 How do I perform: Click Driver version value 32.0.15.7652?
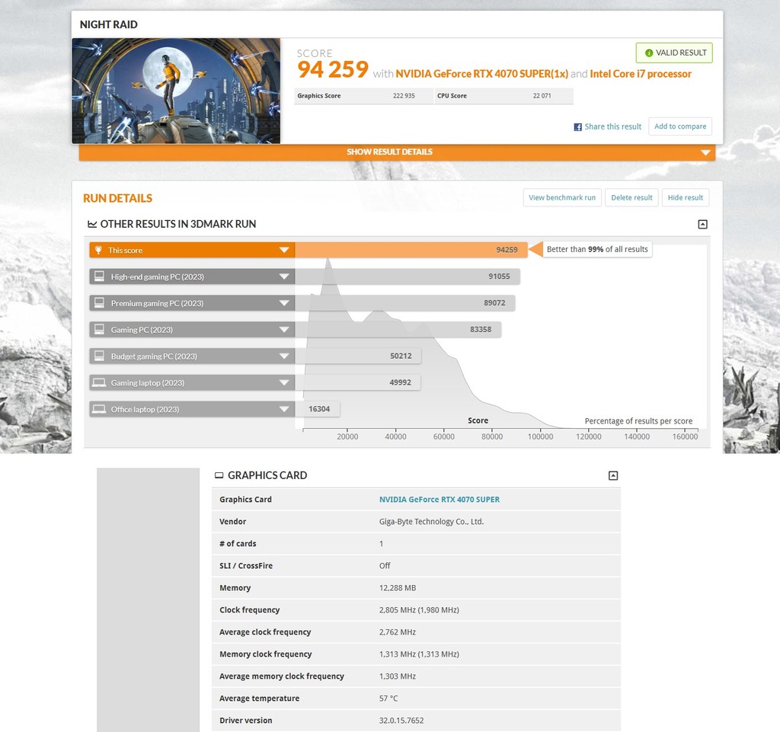401,721
